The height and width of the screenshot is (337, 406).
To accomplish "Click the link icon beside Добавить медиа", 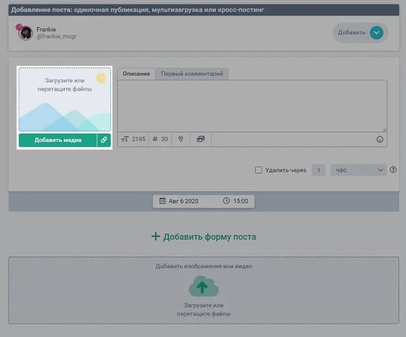I will coord(104,140).
